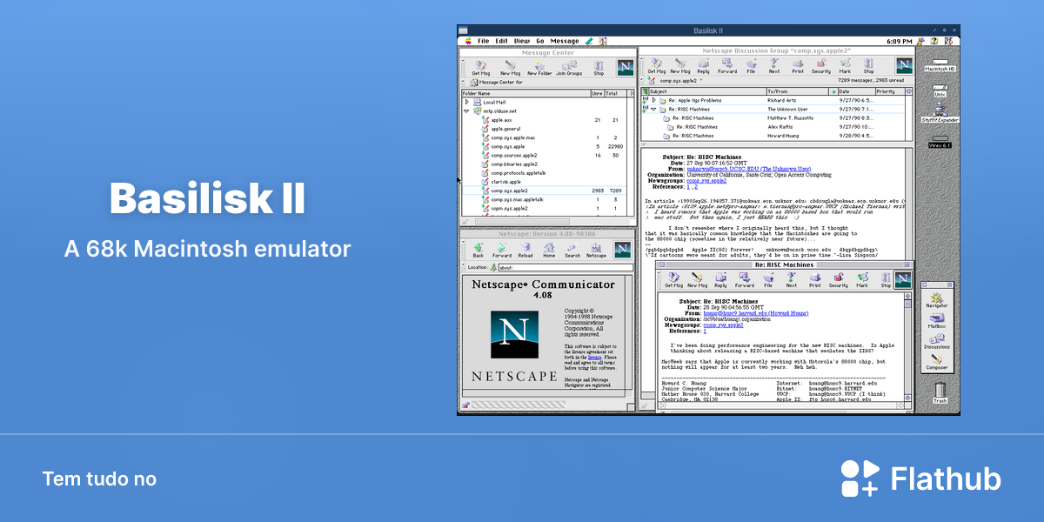Click Security in the Re: RISC Machines window
This screenshot has width=1044, height=522.
coord(839,280)
